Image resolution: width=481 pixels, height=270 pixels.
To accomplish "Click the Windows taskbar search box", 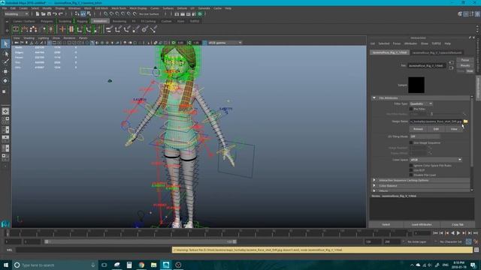I will [x=55, y=265].
